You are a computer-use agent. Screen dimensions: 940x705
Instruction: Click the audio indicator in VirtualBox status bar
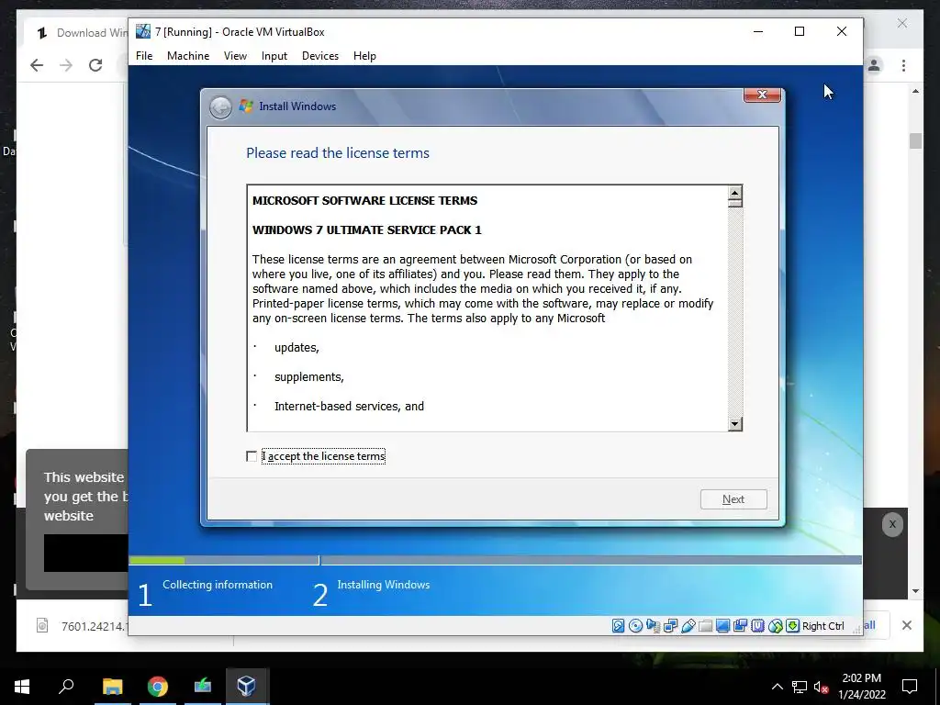653,626
